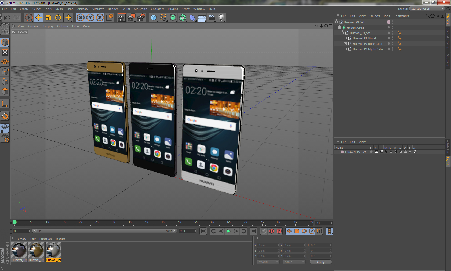Toggle Y axis lock
The image size is (451, 271).
coord(90,18)
